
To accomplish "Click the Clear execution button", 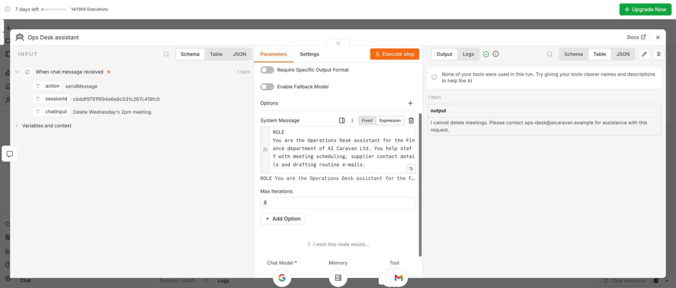I will click(625, 281).
